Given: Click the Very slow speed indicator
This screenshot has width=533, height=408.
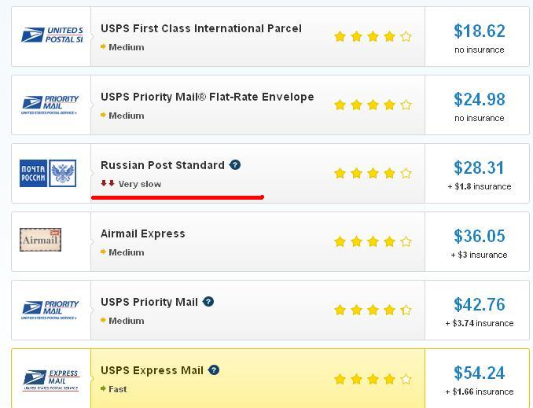Looking at the screenshot, I should pos(130,184).
